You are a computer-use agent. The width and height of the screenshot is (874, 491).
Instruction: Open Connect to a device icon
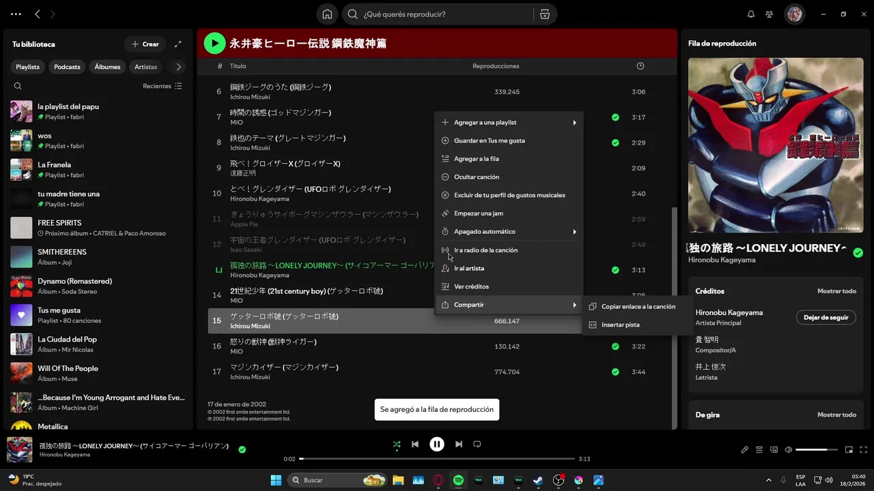[774, 450]
